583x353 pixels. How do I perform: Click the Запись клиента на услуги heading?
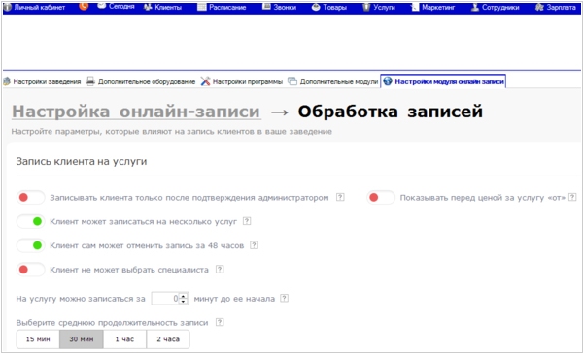click(x=82, y=161)
